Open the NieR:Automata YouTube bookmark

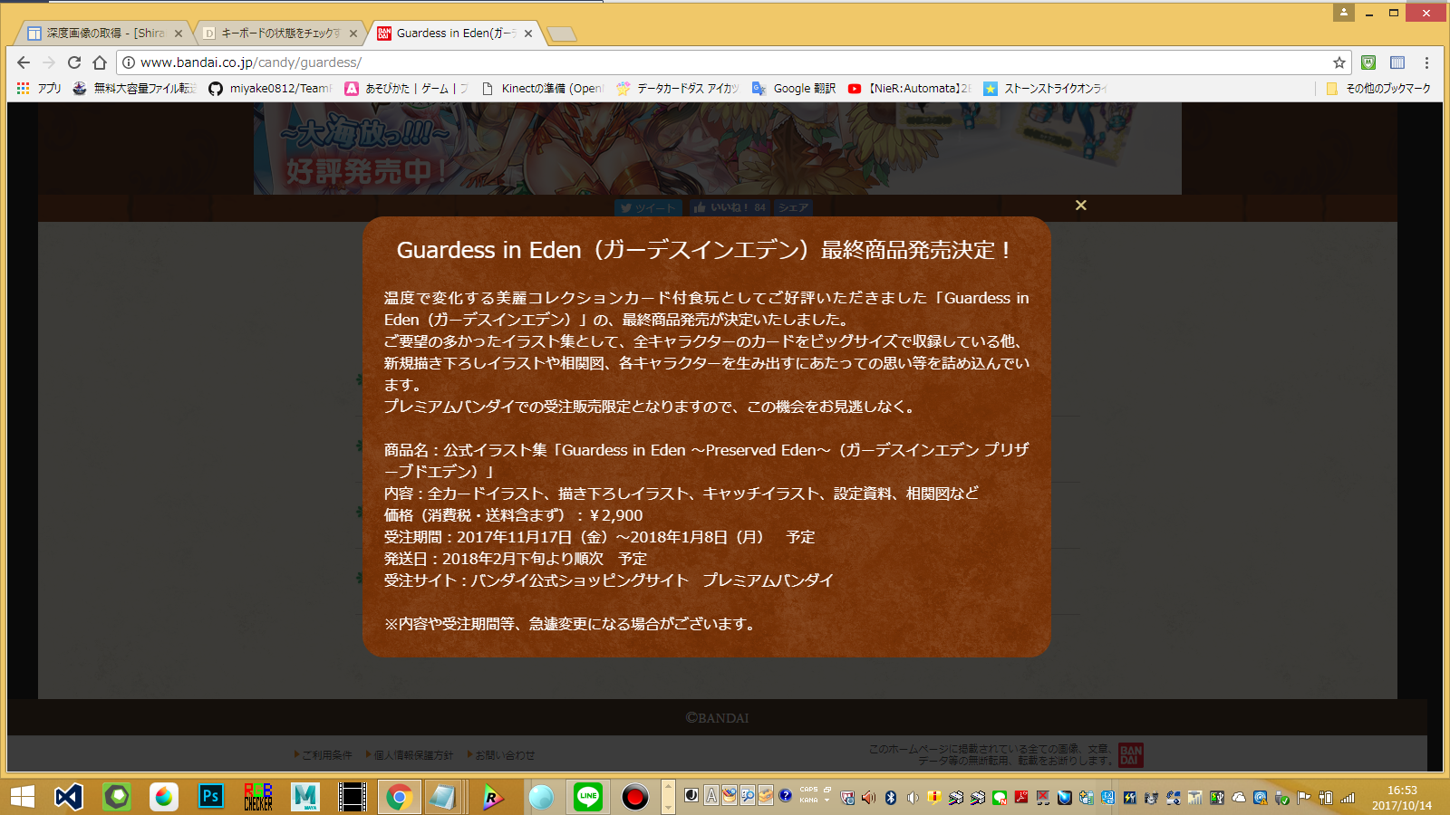coord(910,88)
